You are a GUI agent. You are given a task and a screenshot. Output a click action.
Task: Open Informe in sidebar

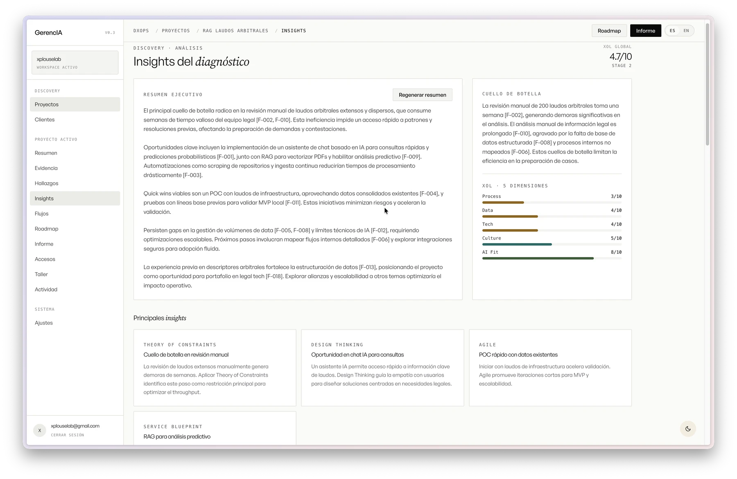tap(75, 244)
